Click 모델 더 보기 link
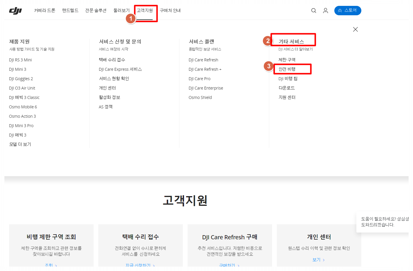Screen dimensions: 413x271 pyautogui.click(x=20, y=144)
